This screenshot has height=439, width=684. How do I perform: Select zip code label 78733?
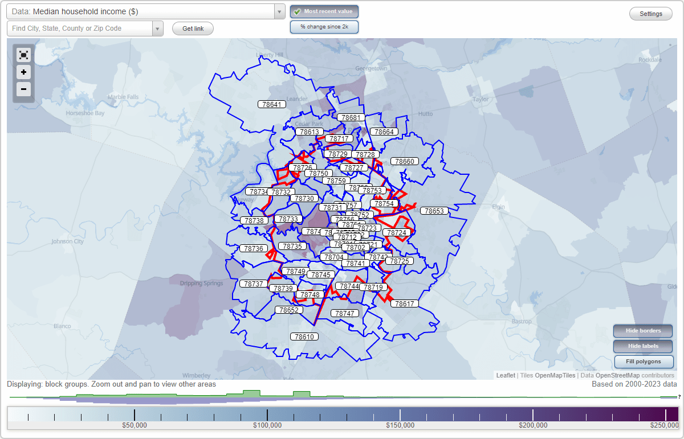288,219
